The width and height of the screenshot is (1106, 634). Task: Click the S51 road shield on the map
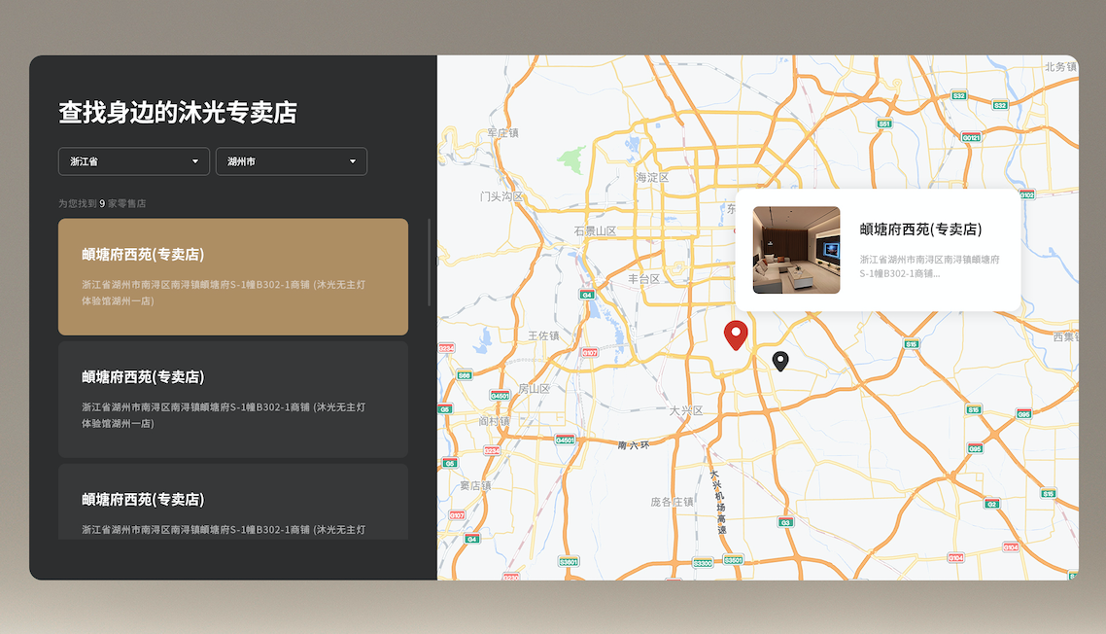[884, 124]
